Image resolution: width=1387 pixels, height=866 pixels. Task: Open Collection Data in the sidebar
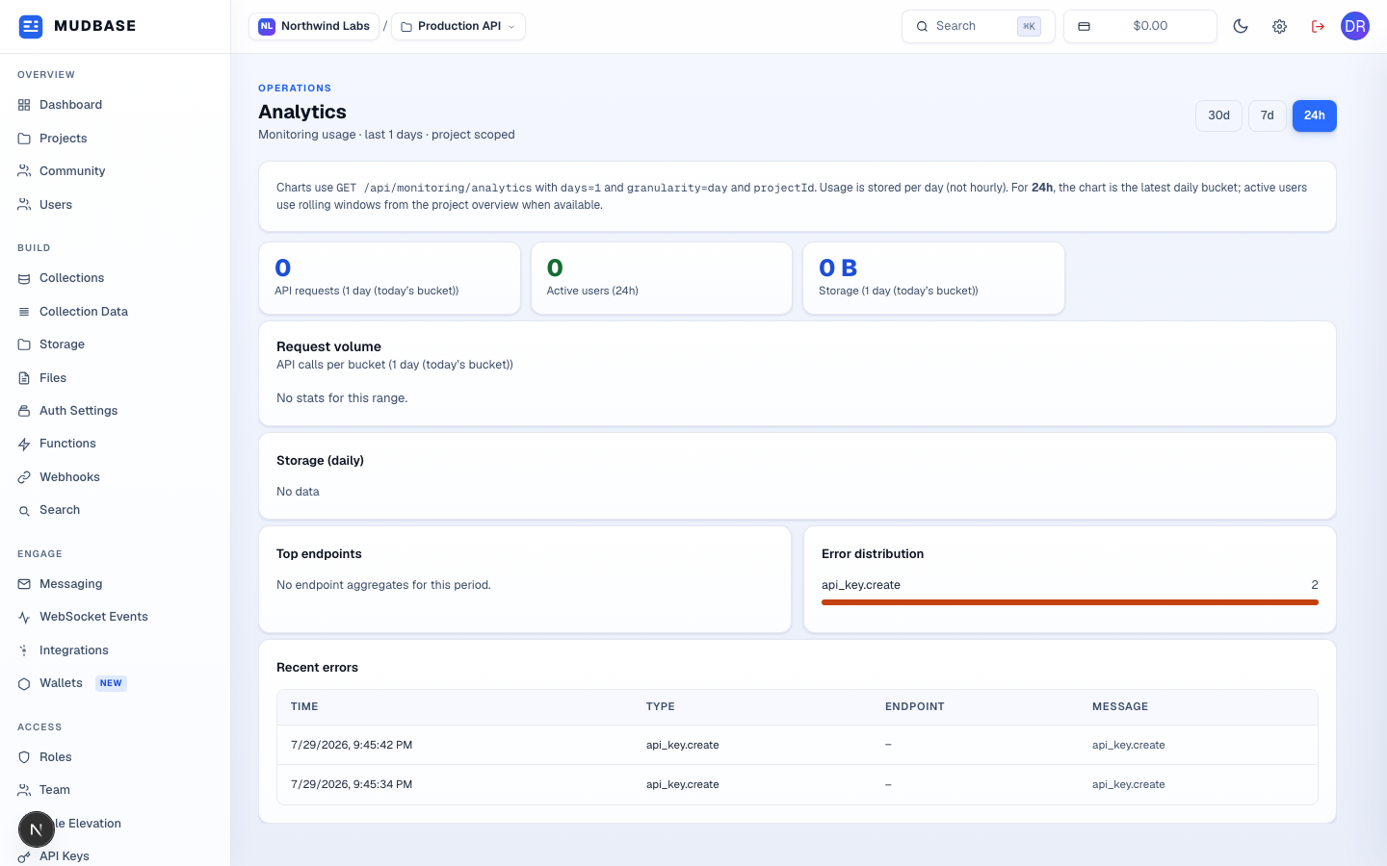(115, 312)
